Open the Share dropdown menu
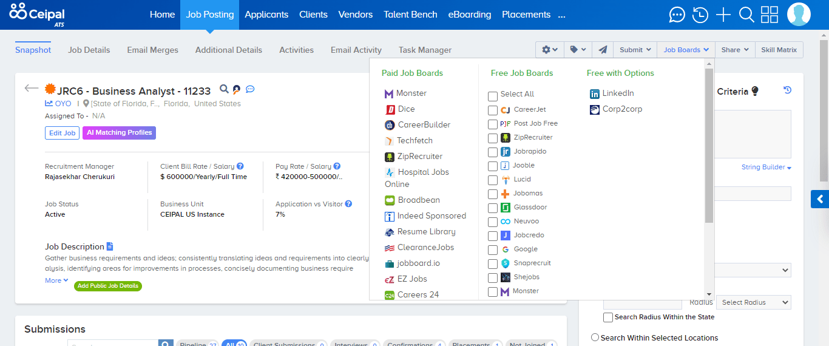Viewport: 829px width, 346px height. [x=734, y=50]
